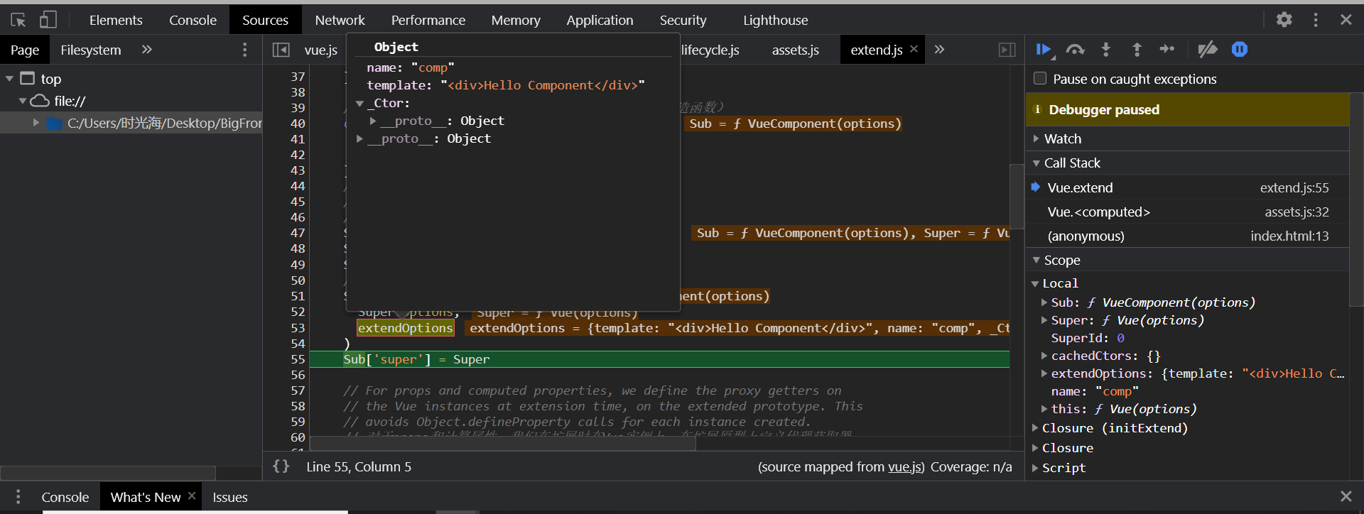This screenshot has width=1364, height=514.
Task: Collapse the top frame tree node
Action: (10, 79)
